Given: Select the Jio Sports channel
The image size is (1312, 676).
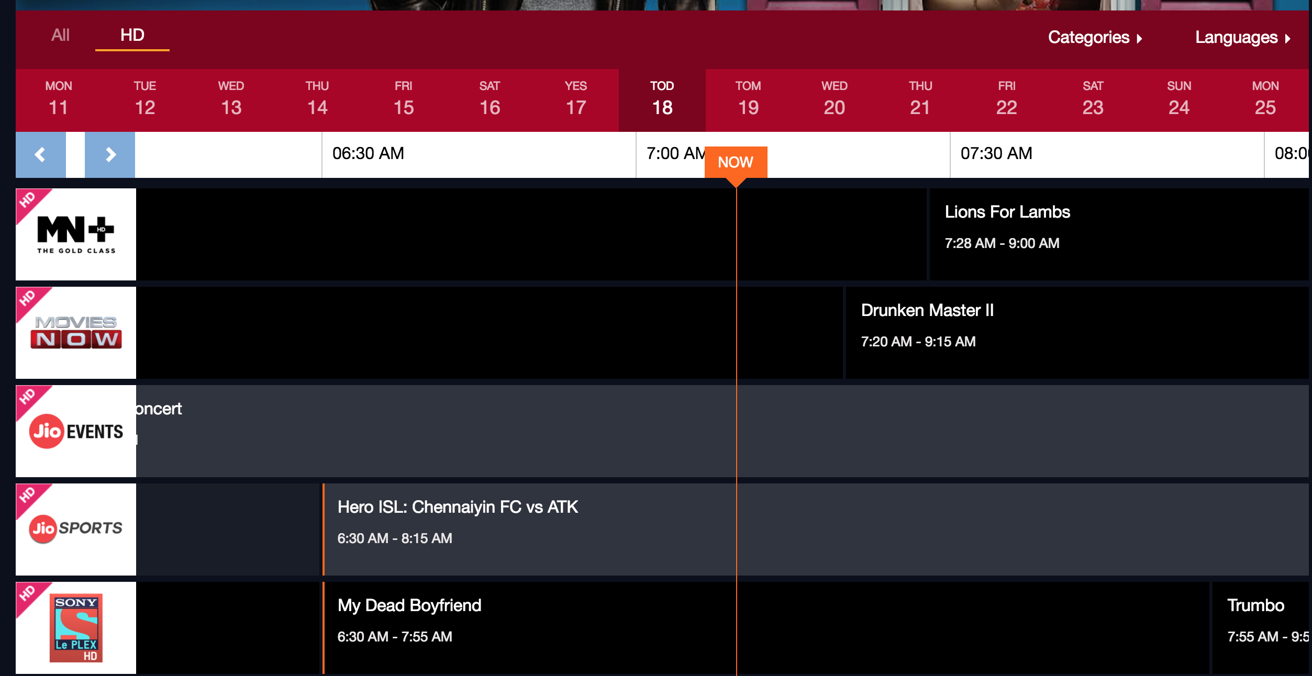Looking at the screenshot, I should coord(75,529).
